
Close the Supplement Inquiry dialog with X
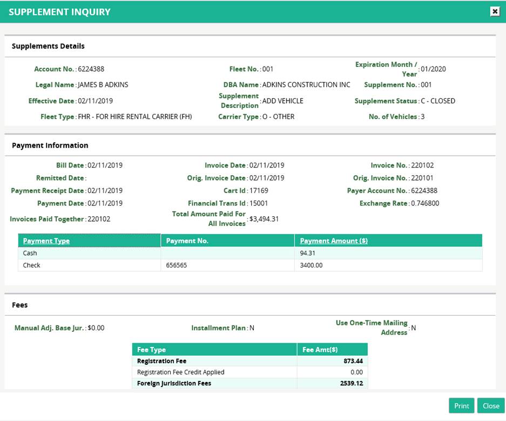[x=494, y=11]
